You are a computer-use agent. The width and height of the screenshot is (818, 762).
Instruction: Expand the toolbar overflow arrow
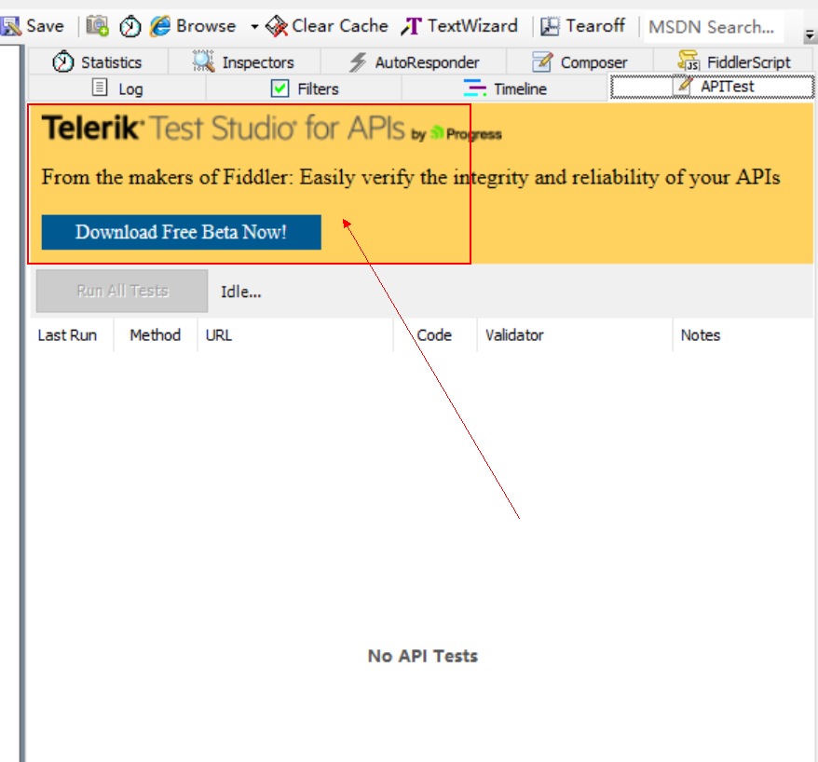[810, 36]
